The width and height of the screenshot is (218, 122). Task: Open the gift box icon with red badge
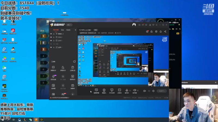click(147, 31)
